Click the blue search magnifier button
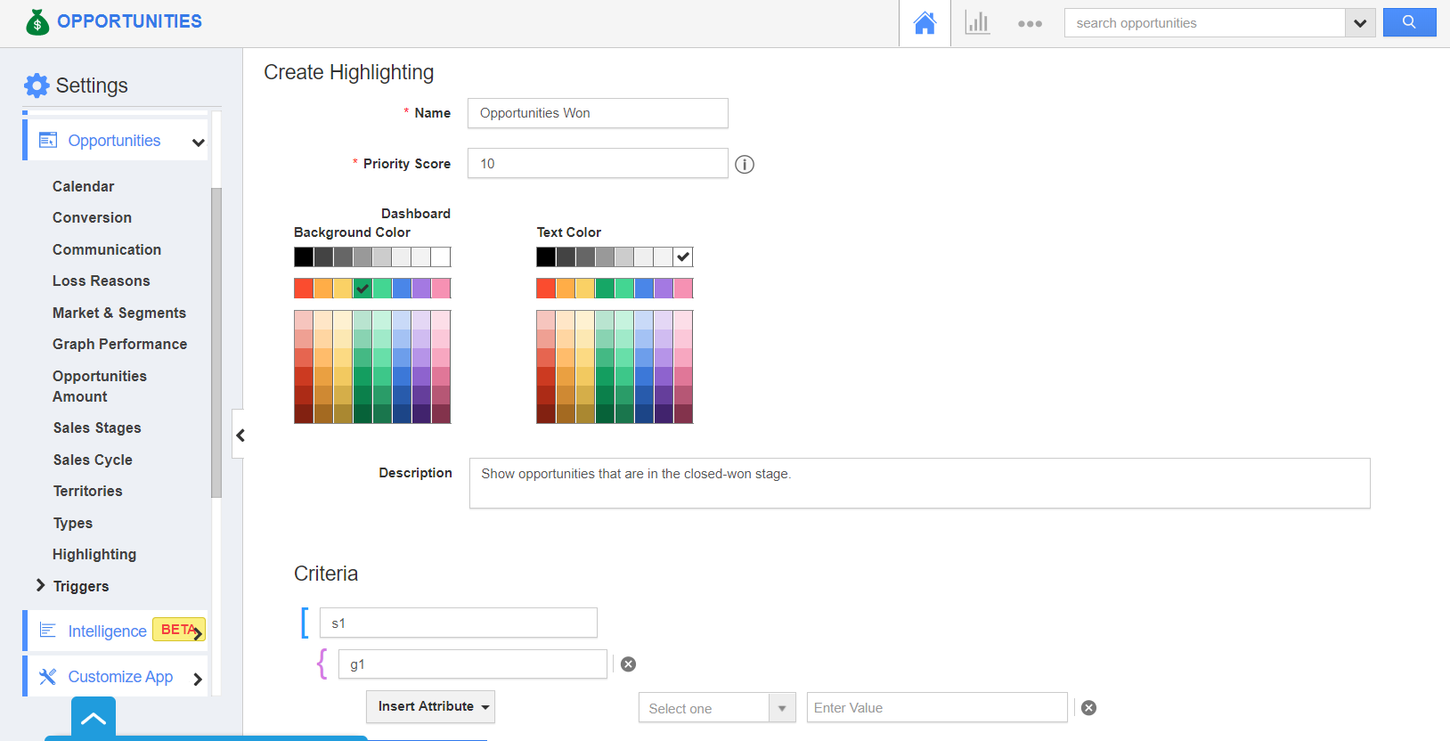 [x=1408, y=22]
